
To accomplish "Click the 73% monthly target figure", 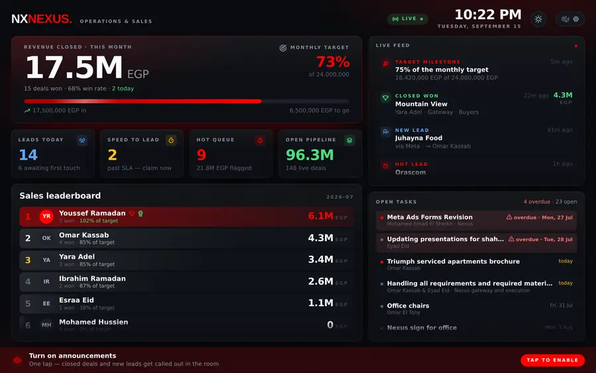I will [x=332, y=62].
